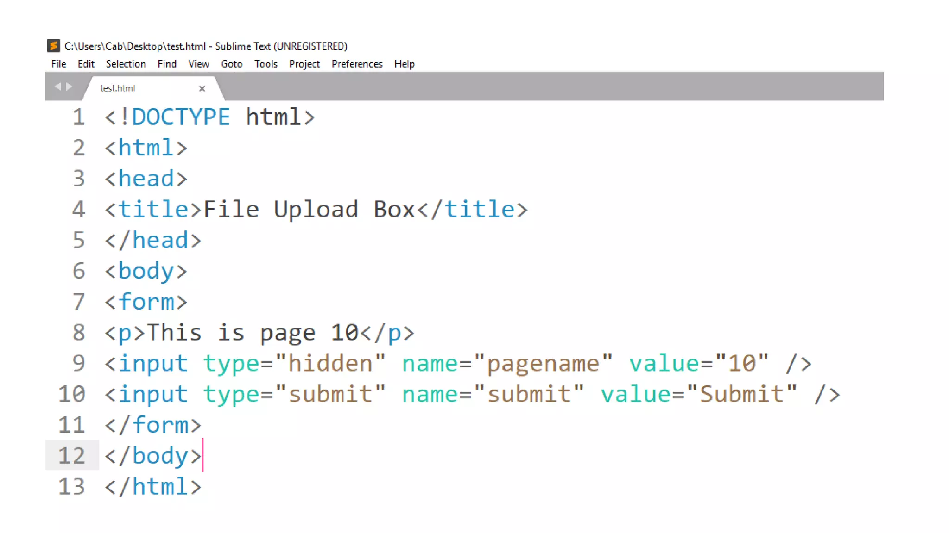Click the closing title tag
The image size is (949, 533).
pyautogui.click(x=473, y=209)
